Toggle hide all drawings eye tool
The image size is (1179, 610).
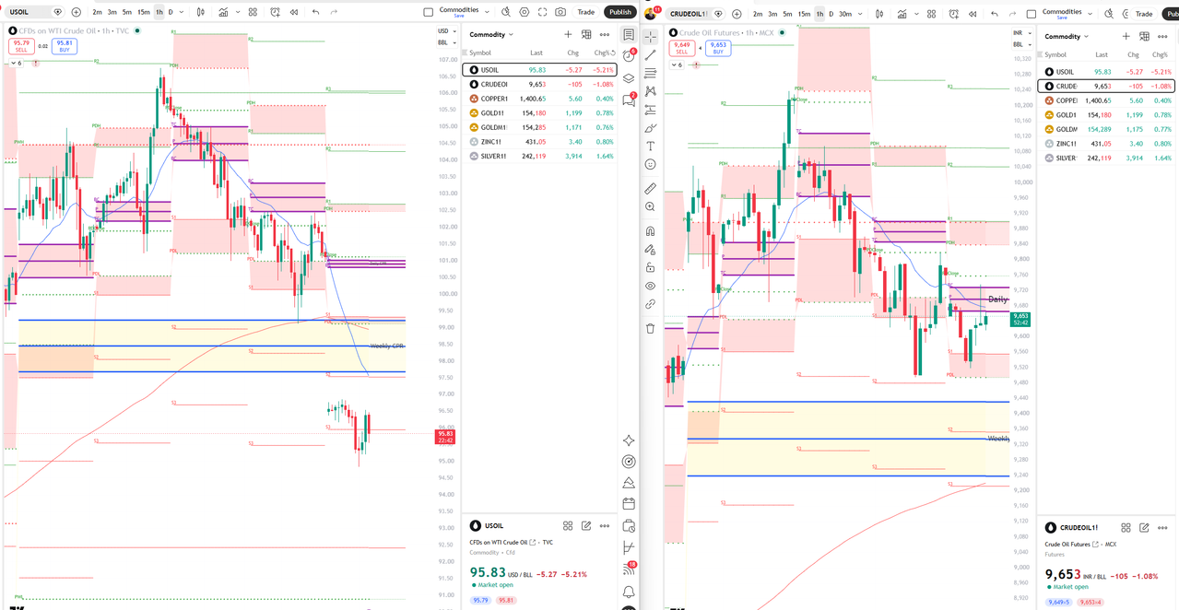tap(650, 286)
